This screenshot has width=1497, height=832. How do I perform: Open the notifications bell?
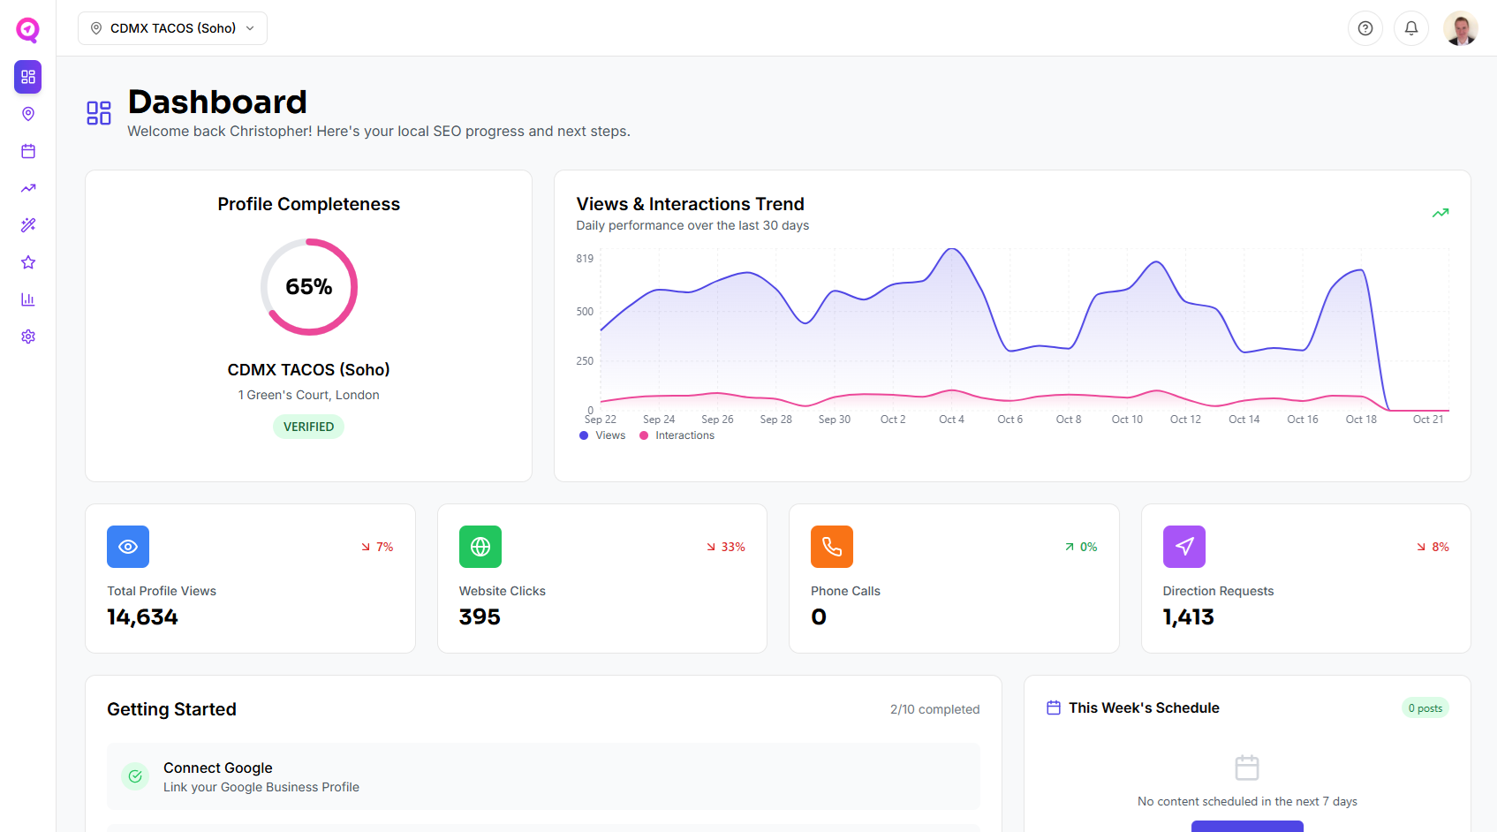click(1410, 28)
